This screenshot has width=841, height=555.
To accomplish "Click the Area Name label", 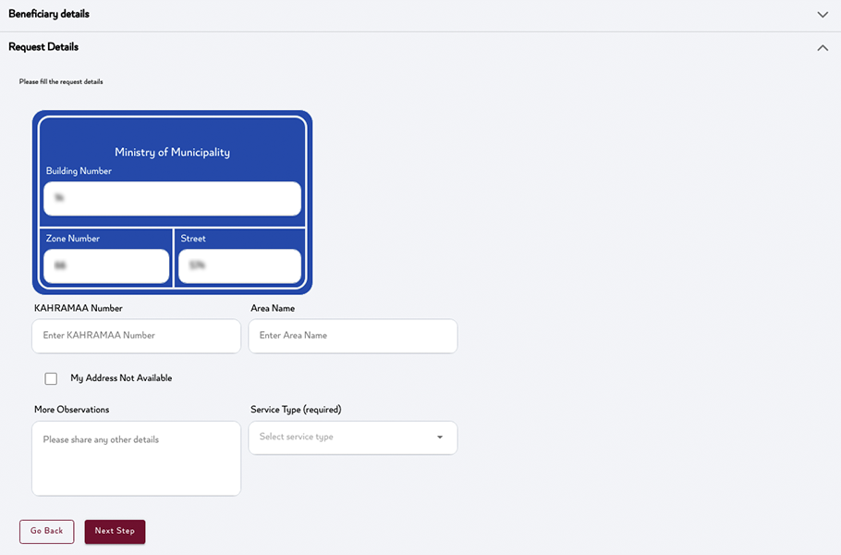I will click(273, 308).
